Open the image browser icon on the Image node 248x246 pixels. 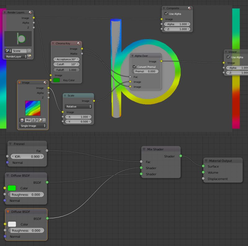tap(22, 120)
